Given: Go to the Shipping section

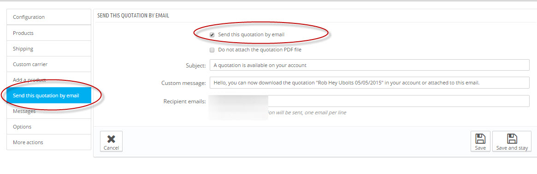Looking at the screenshot, I should point(49,49).
